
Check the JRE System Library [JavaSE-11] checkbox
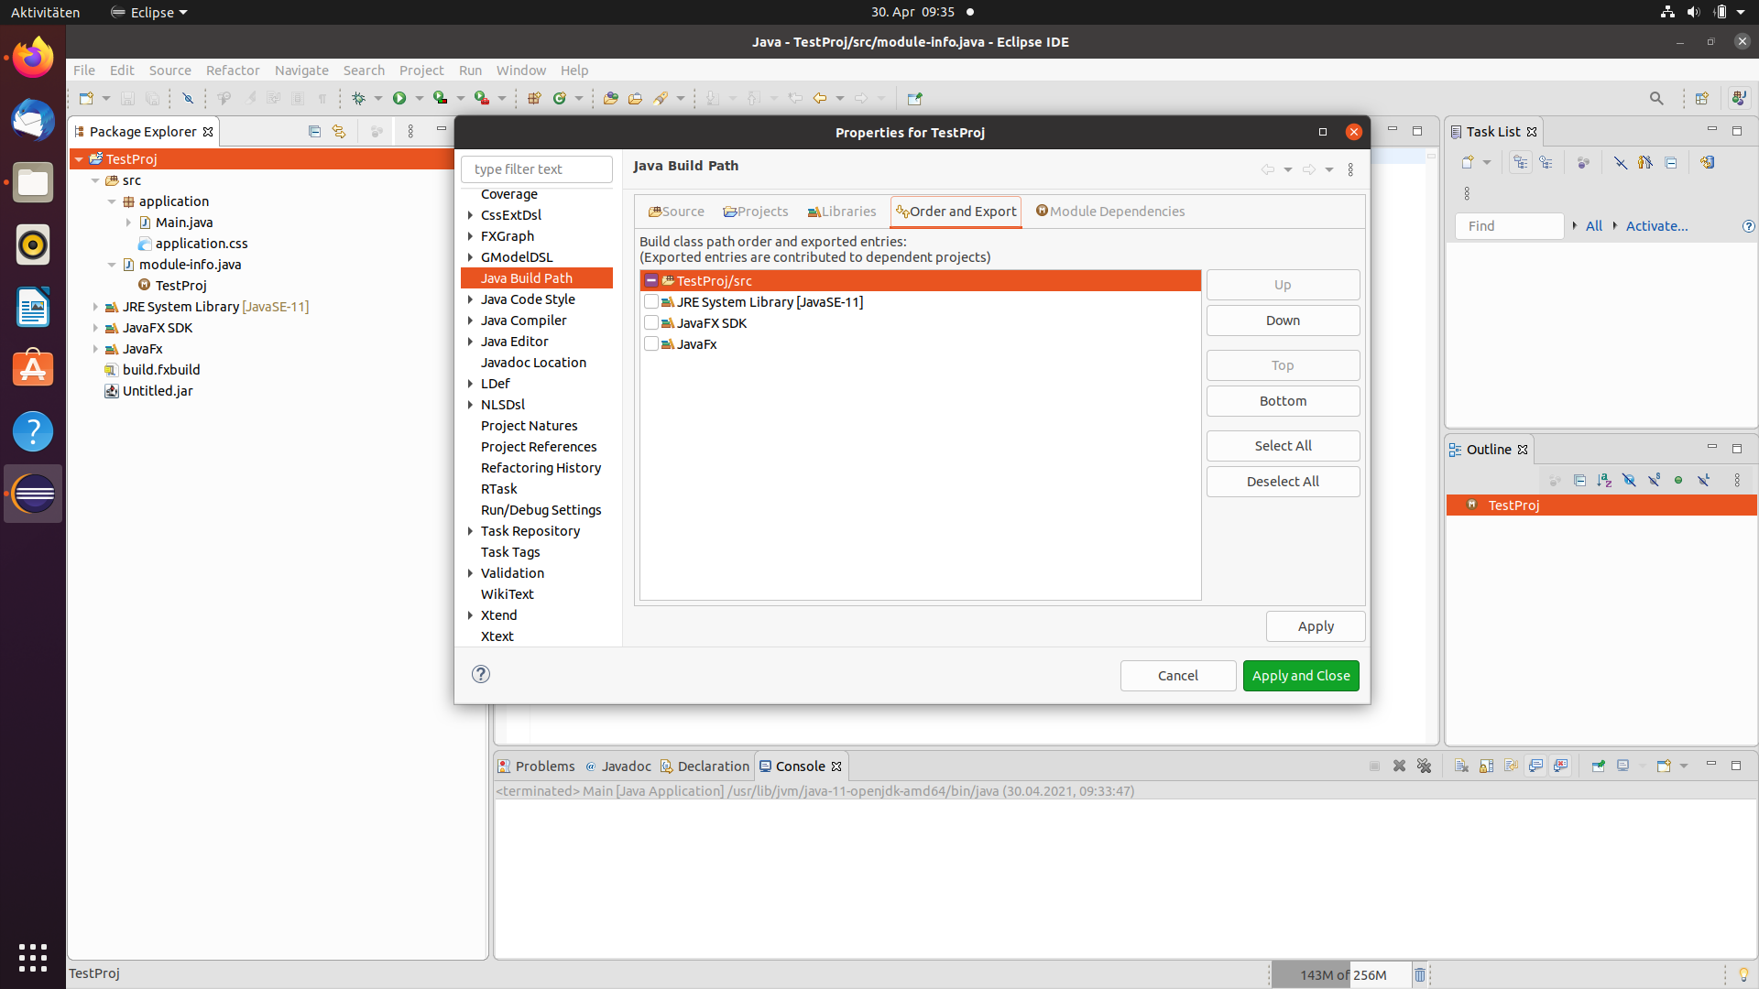pyautogui.click(x=650, y=302)
